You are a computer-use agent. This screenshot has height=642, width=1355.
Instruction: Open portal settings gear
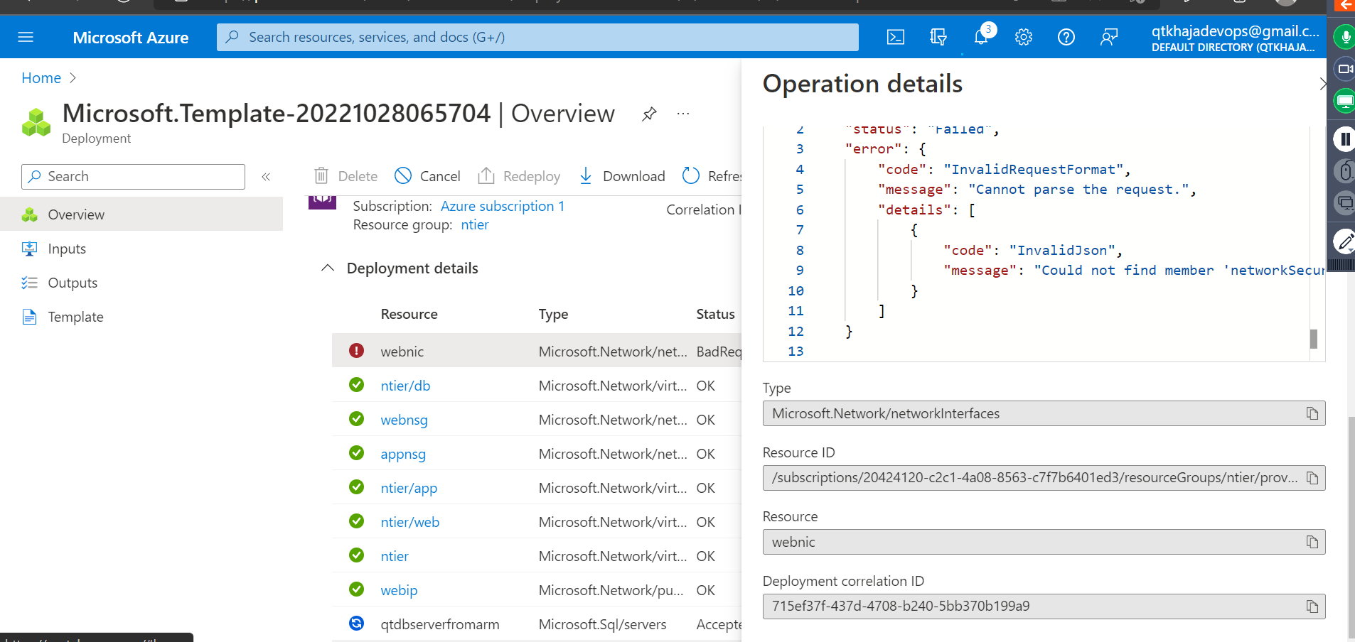pos(1024,37)
